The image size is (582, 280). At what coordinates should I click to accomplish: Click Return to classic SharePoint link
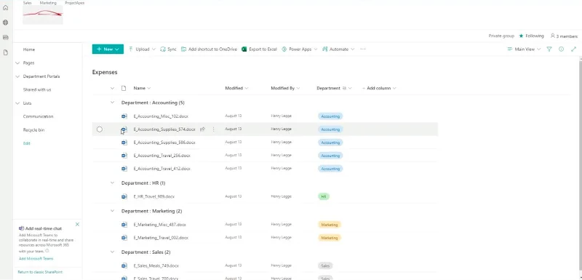(x=40, y=272)
